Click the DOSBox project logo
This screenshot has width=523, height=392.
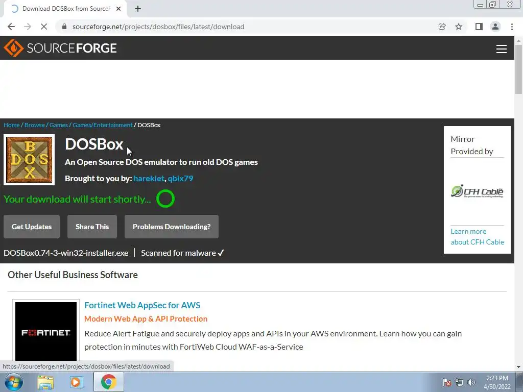click(x=29, y=160)
